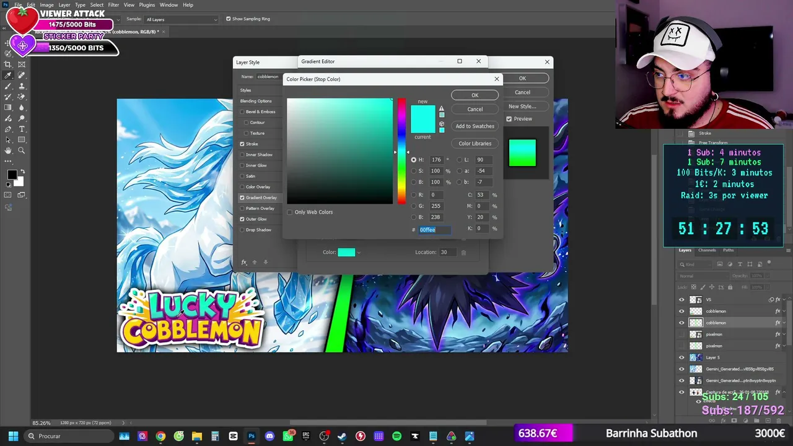The height and width of the screenshot is (446, 793).
Task: Click the New Style button
Action: coord(522,107)
